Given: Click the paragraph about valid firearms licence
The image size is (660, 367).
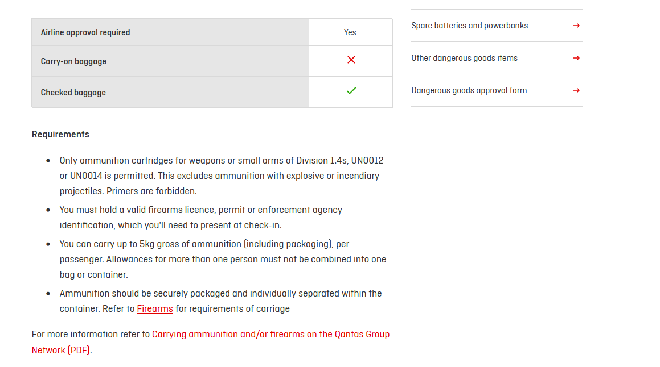Looking at the screenshot, I should pos(201,218).
